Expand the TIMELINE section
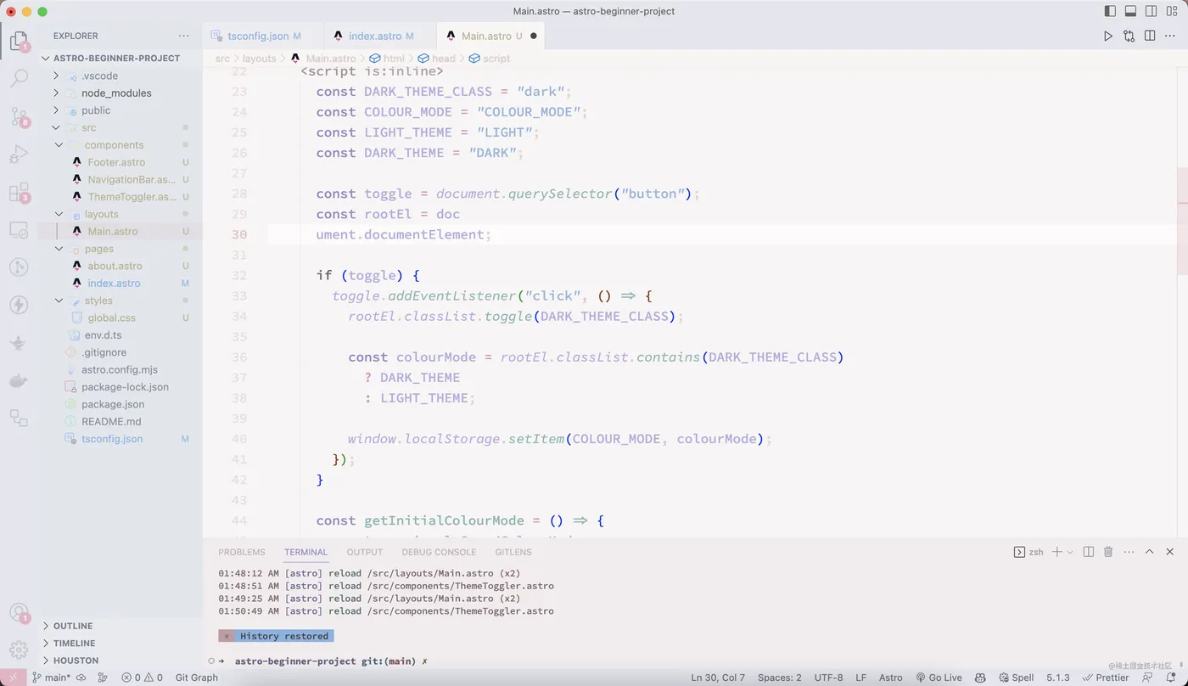Viewport: 1188px width, 686px height. coord(74,644)
